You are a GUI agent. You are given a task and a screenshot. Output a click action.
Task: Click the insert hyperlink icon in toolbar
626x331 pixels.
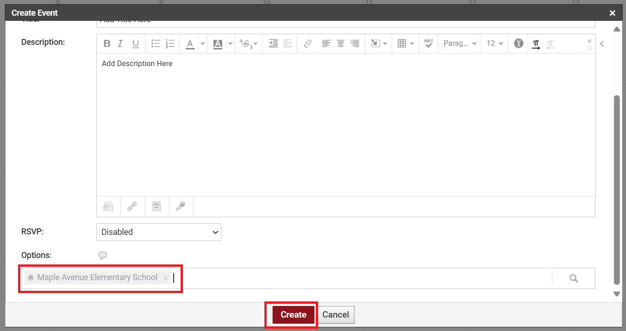[307, 43]
